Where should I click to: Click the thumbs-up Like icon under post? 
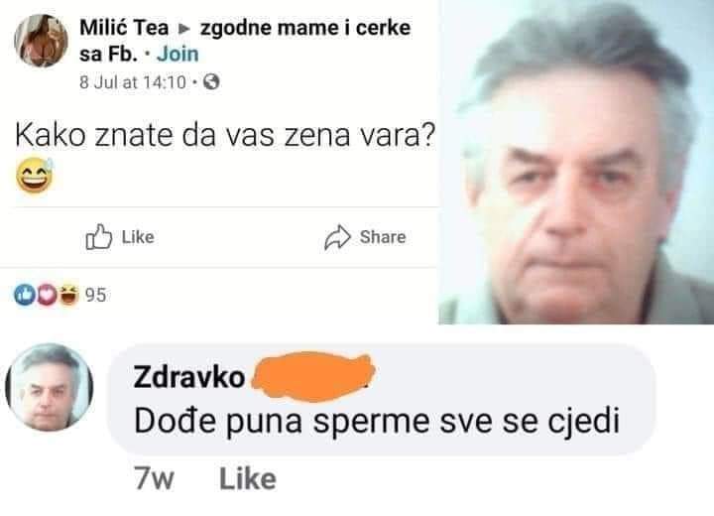pyautogui.click(x=98, y=236)
